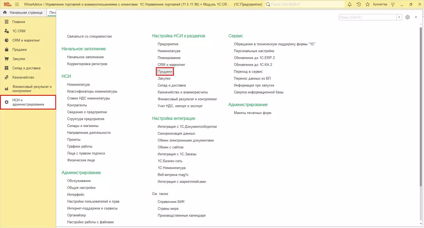The image size is (424, 228).
Task: Open Обновление до 1С:ERP 2 link
Action: tap(254, 58)
